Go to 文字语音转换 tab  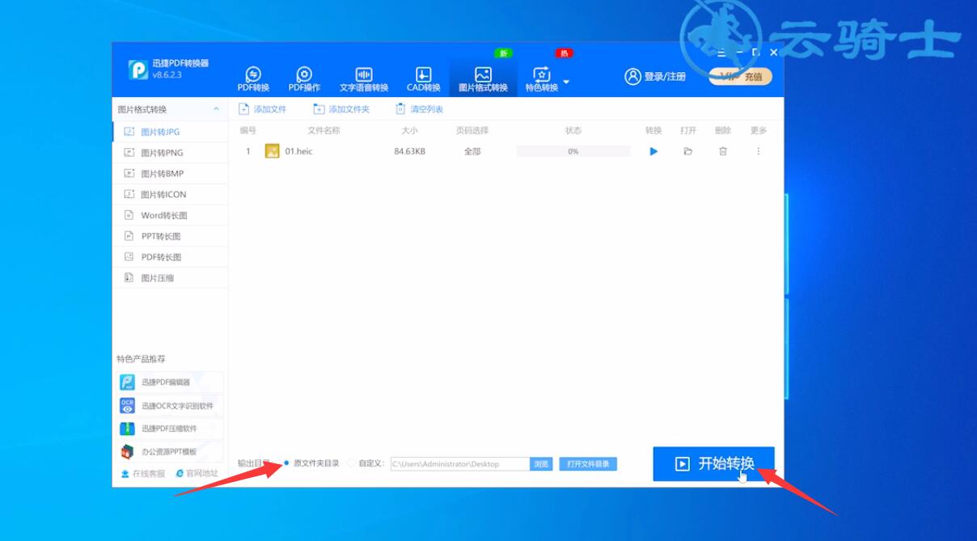[364, 79]
